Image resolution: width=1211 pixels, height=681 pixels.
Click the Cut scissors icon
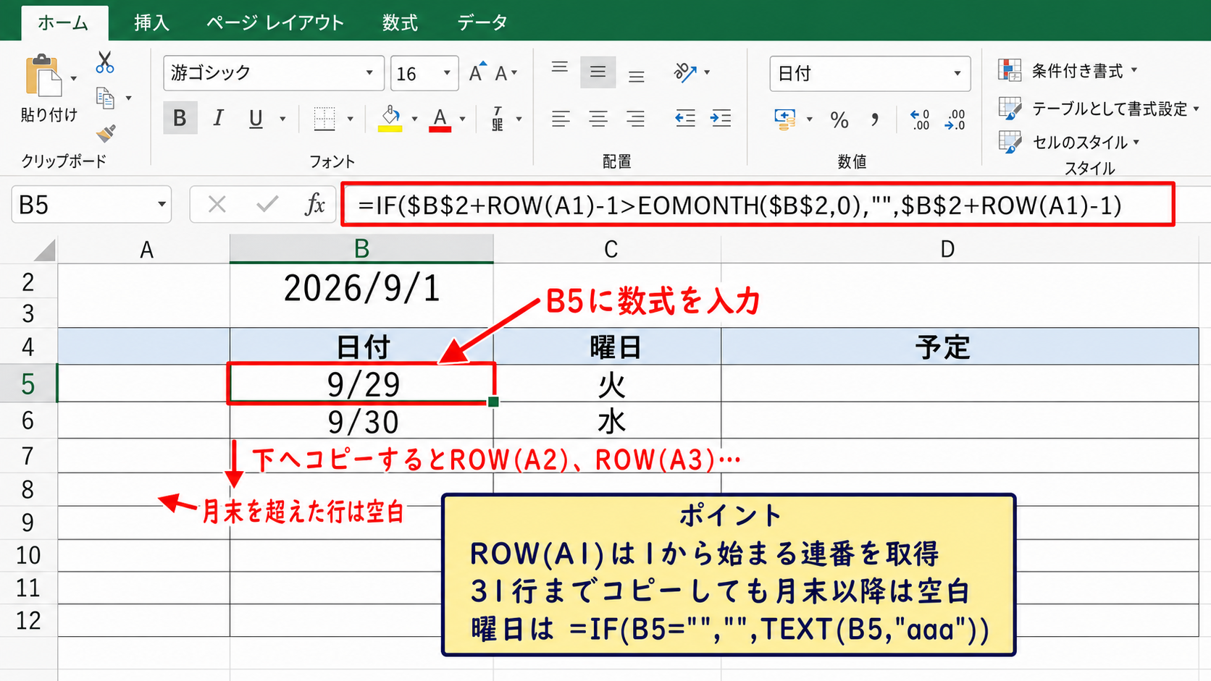105,62
